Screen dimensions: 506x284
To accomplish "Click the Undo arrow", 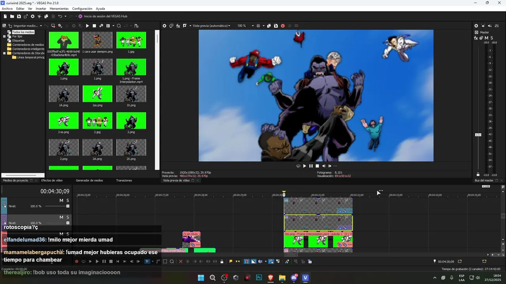I will click(60, 16).
